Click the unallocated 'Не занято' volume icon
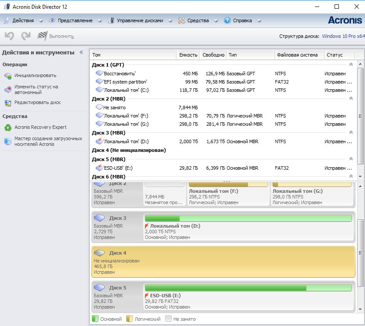The width and height of the screenshot is (365, 326). [x=99, y=107]
